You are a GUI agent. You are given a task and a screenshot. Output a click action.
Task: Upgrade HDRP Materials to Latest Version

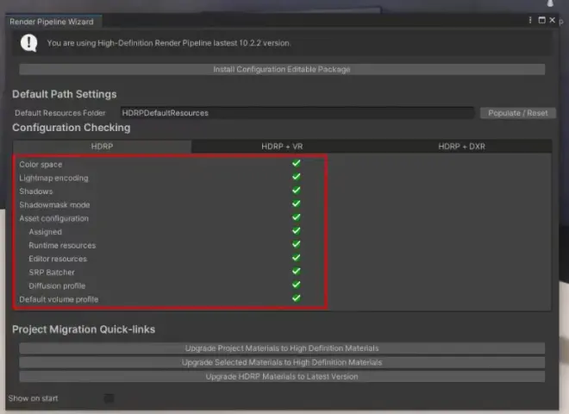pos(282,377)
